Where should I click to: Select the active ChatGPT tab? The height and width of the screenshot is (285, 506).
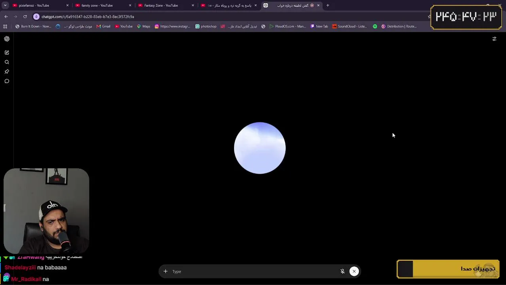point(293,6)
